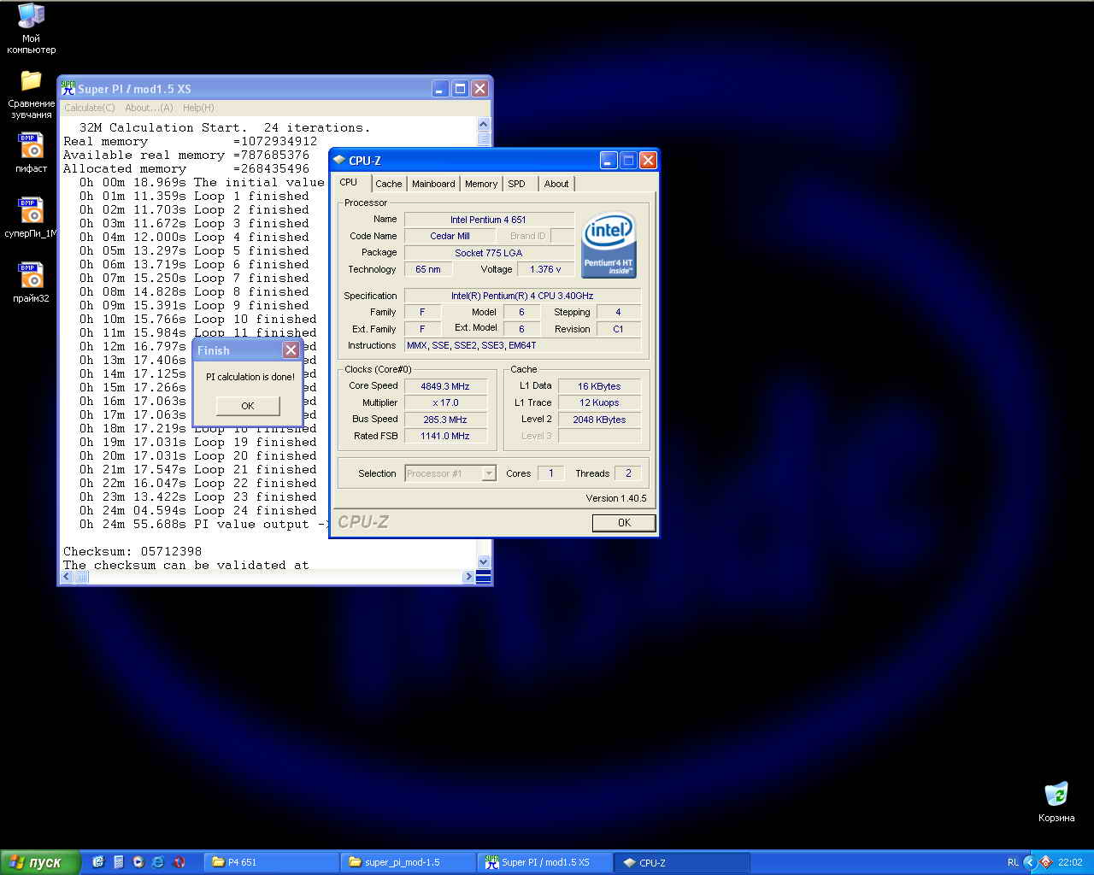
Task: Switch to the About tab in CPU-Z
Action: click(556, 184)
